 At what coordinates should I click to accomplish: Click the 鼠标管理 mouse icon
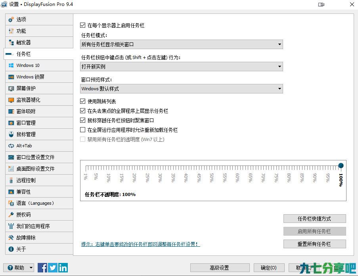coord(11,134)
